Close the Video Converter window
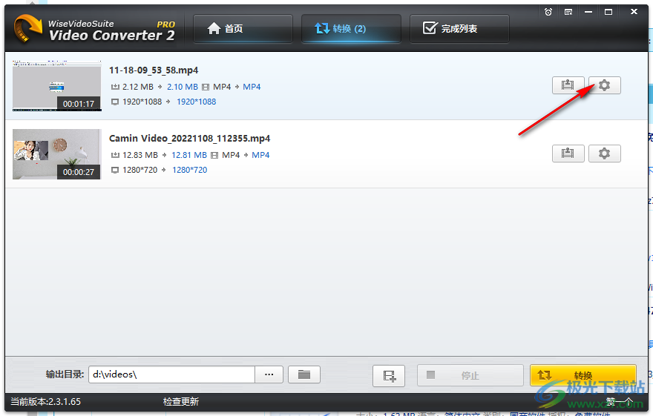The height and width of the screenshot is (416, 653). pos(634,12)
